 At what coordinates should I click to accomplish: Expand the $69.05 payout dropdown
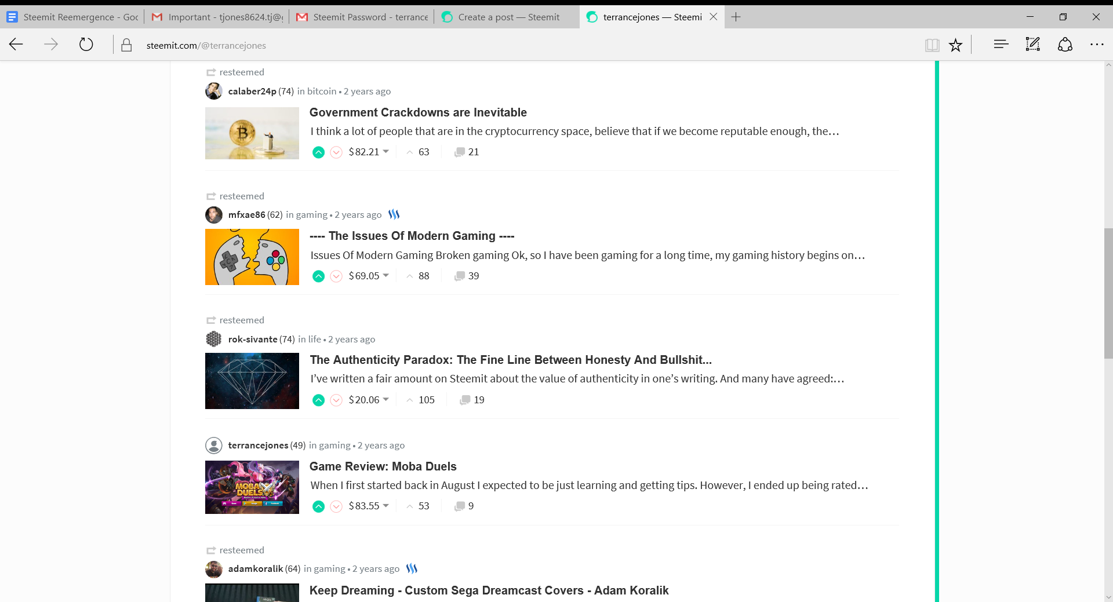click(369, 276)
